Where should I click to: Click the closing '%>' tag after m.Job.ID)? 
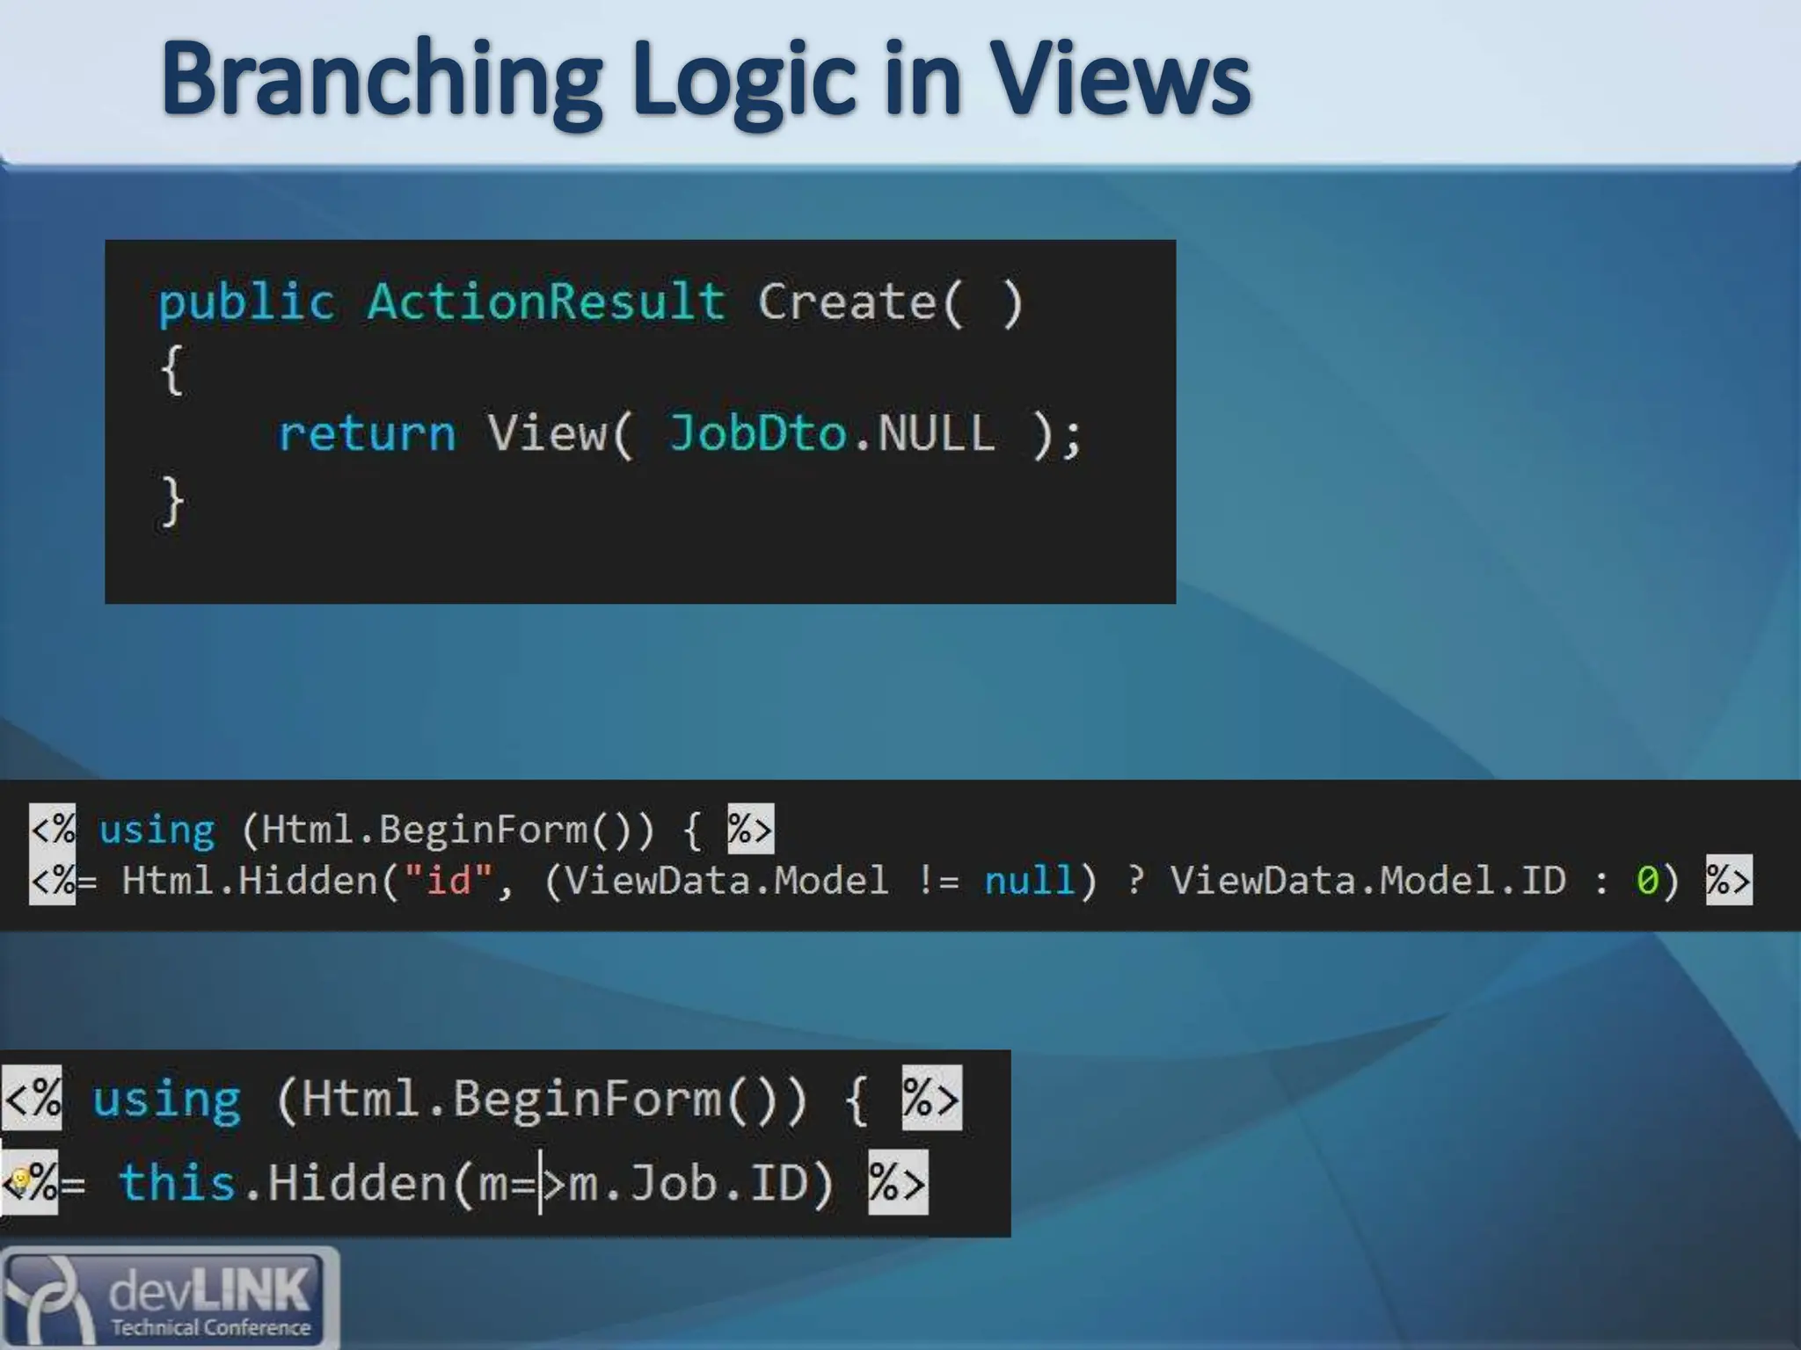click(897, 1182)
